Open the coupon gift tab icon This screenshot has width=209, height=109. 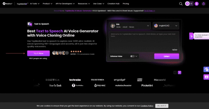point(191,36)
